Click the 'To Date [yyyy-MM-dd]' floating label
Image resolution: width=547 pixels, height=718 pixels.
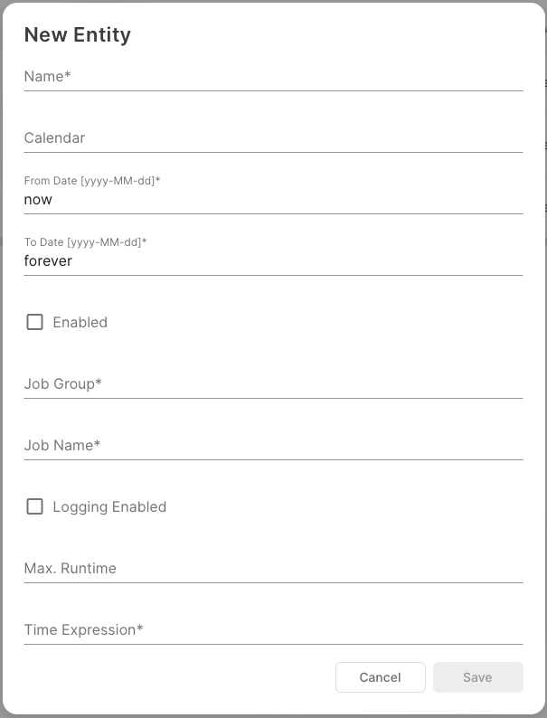pos(85,242)
